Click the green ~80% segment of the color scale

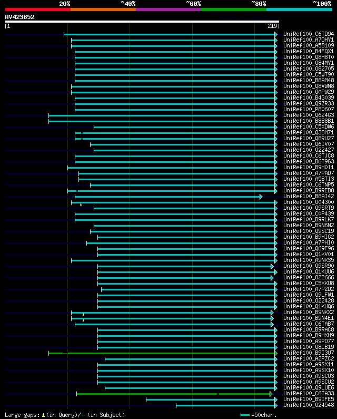tap(234, 9)
